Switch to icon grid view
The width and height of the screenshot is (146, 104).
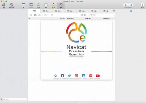[x=82, y=15]
